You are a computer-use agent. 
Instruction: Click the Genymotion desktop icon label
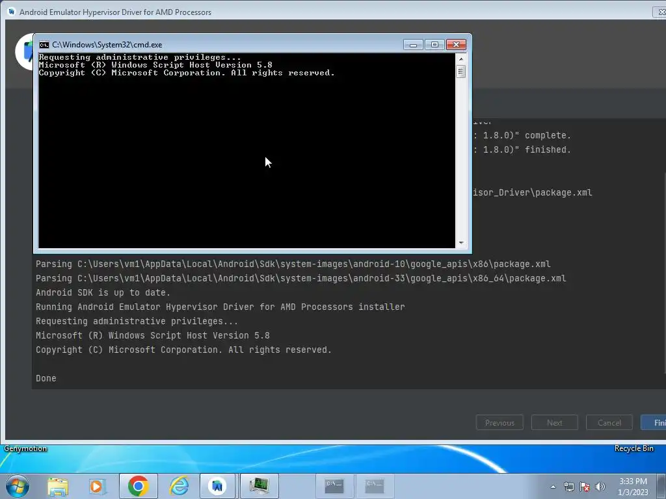point(25,448)
